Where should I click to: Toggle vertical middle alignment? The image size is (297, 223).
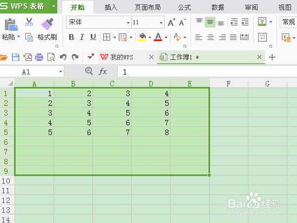point(210,22)
